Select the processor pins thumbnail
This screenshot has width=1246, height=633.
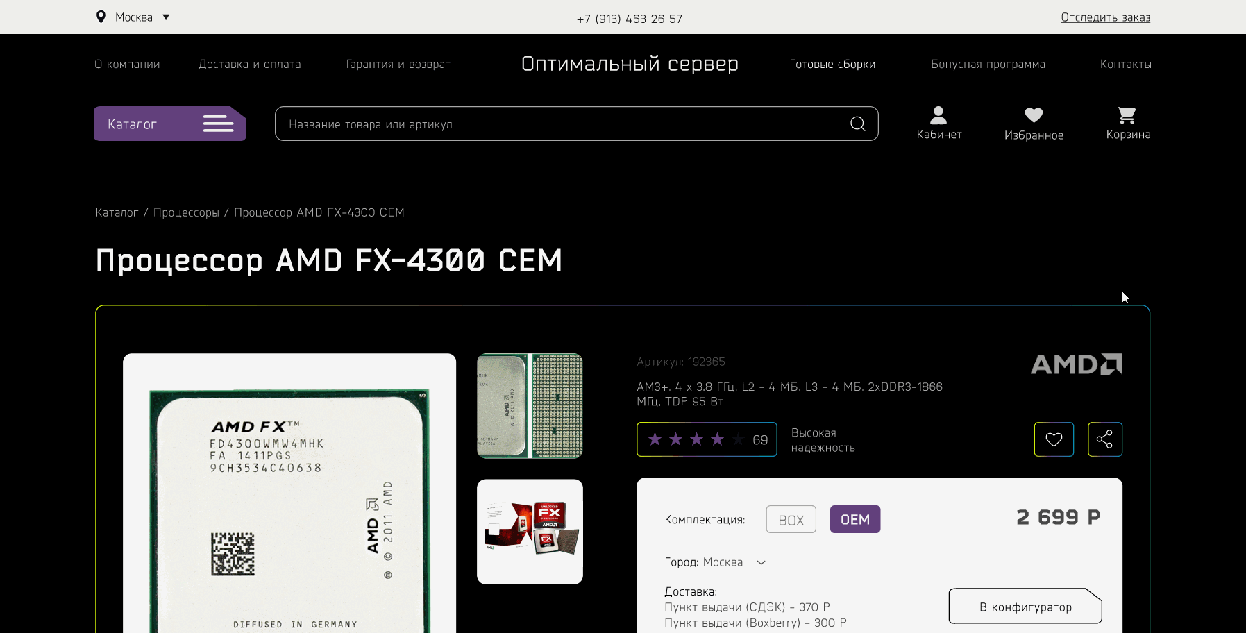[530, 406]
